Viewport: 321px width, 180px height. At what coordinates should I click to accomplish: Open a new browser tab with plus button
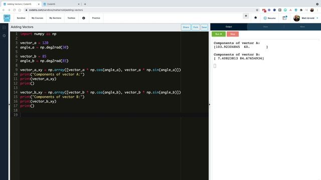85,4
